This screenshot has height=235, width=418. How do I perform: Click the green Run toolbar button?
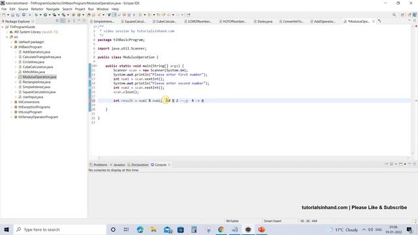(x=45, y=14)
